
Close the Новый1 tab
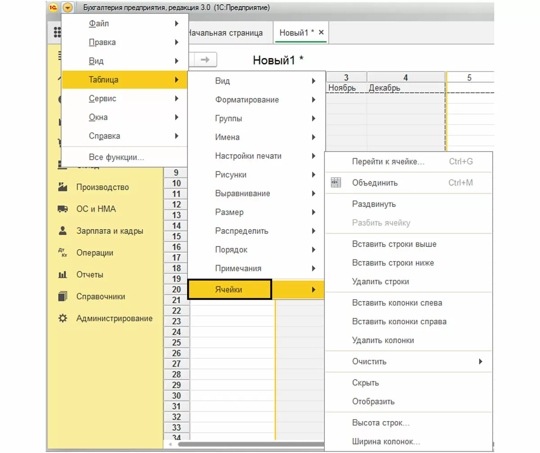point(321,32)
